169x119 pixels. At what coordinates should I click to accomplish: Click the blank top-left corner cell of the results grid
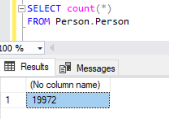13,85
